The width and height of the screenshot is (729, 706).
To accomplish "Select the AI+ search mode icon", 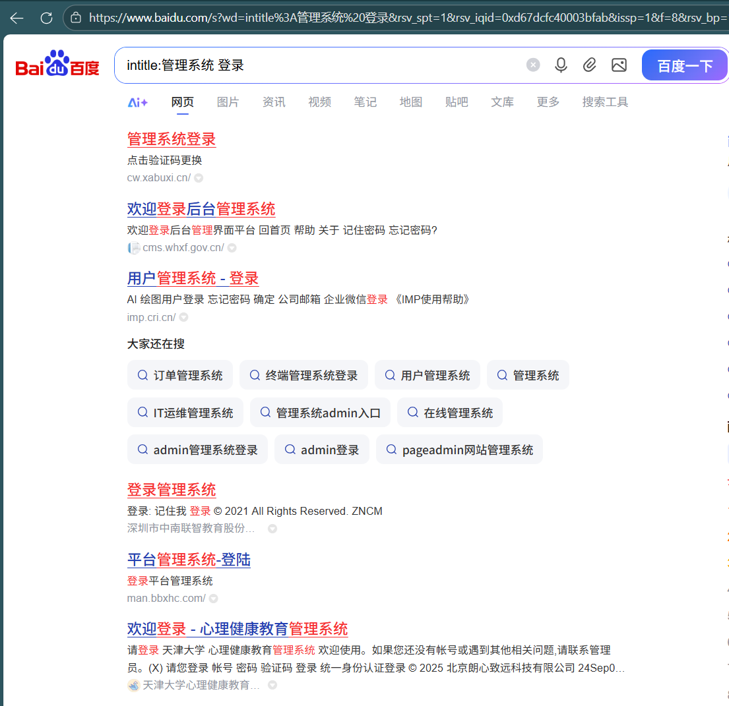I will point(139,102).
